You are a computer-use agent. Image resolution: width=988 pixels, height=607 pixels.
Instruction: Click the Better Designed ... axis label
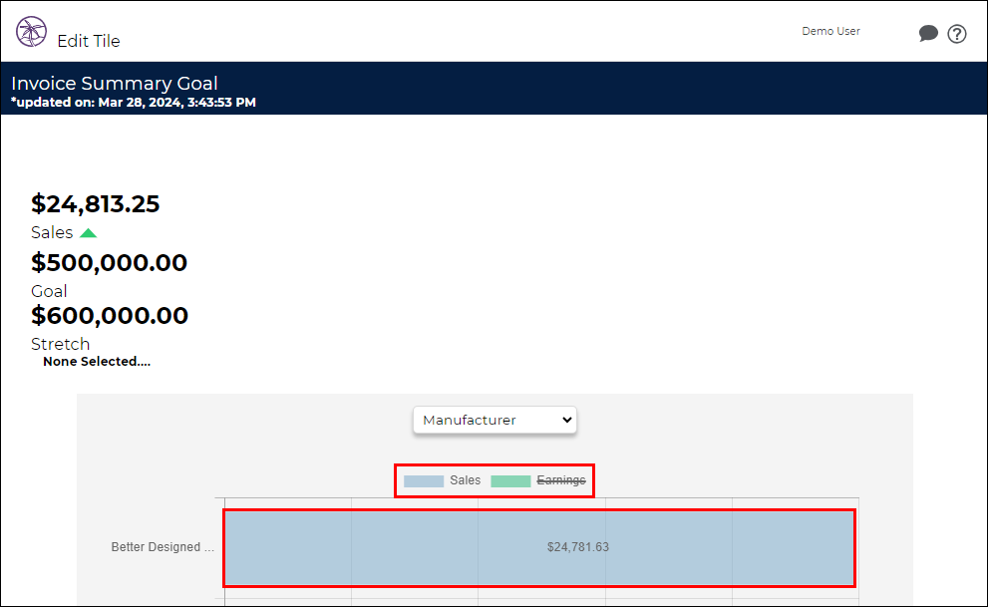(163, 547)
